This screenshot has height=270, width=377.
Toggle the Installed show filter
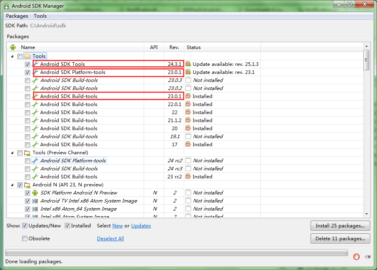tap(67, 225)
